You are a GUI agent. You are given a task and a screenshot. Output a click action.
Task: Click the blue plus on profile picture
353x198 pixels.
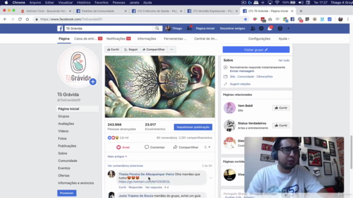93,82
